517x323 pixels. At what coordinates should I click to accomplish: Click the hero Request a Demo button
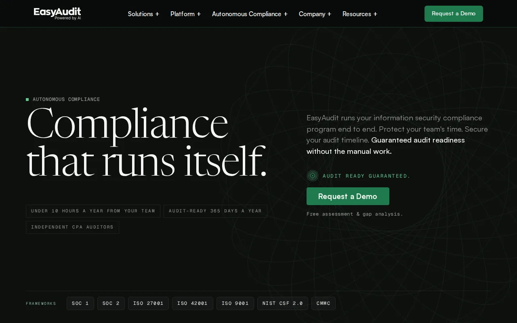[348, 196]
